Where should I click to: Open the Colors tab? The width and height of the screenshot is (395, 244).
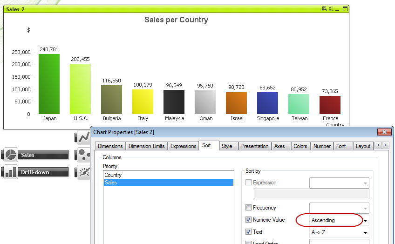pos(300,146)
